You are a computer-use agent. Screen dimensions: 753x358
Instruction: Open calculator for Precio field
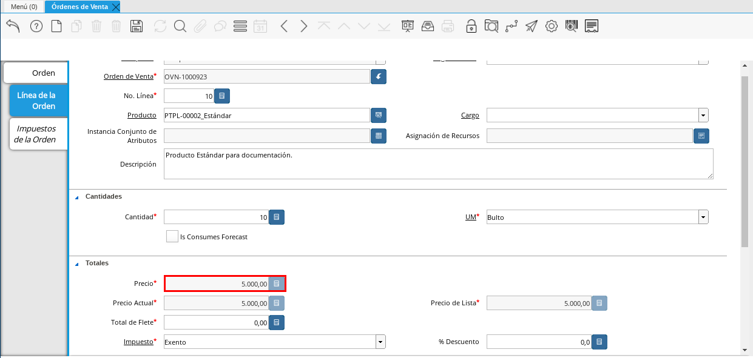click(277, 283)
